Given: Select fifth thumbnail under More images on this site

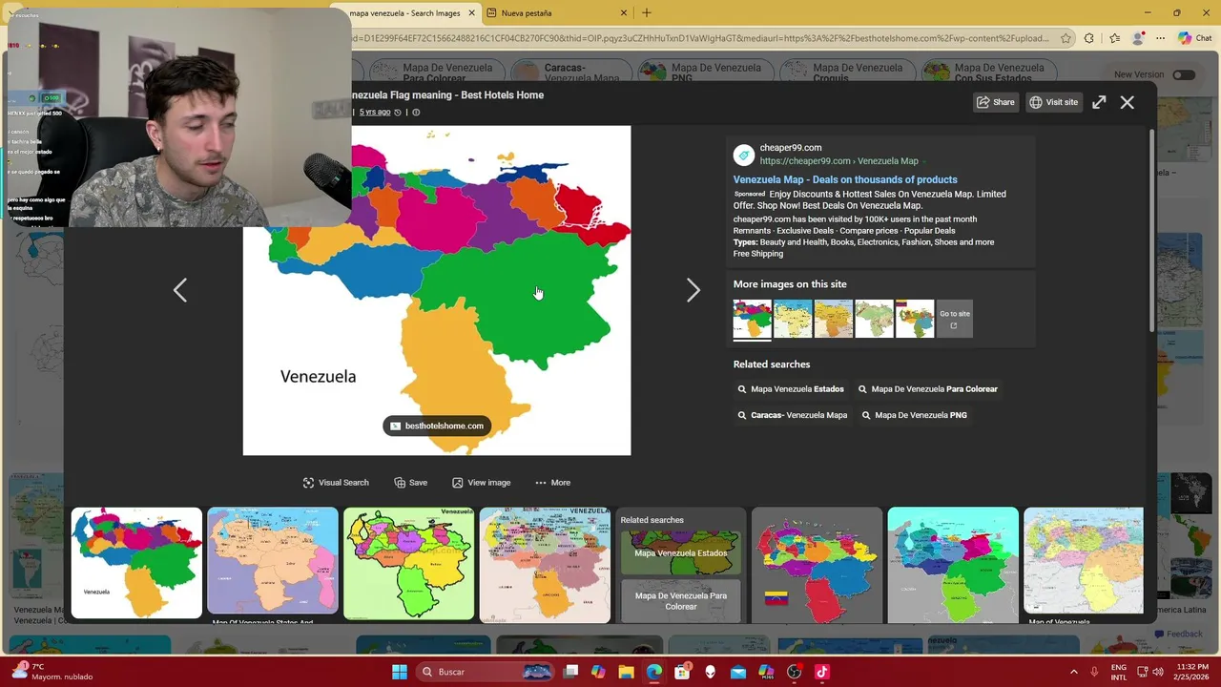Looking at the screenshot, I should tap(915, 319).
